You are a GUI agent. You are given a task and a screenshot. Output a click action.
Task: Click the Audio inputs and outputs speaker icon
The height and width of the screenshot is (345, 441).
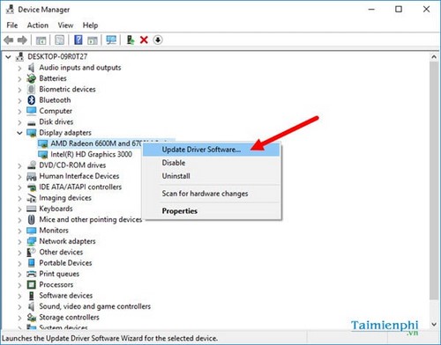click(31, 68)
